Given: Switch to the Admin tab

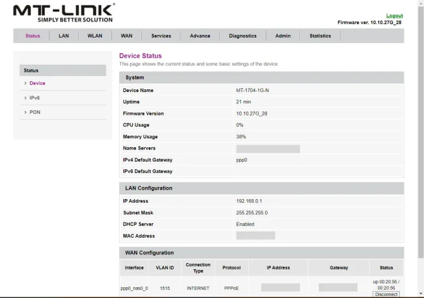Looking at the screenshot, I should click(x=283, y=36).
